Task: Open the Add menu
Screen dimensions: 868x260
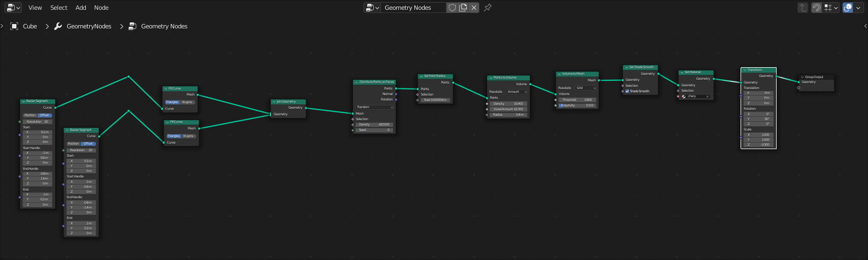Action: pos(80,8)
